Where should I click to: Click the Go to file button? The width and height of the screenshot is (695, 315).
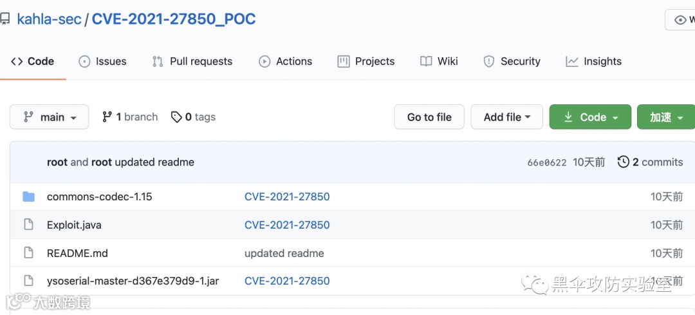click(429, 117)
